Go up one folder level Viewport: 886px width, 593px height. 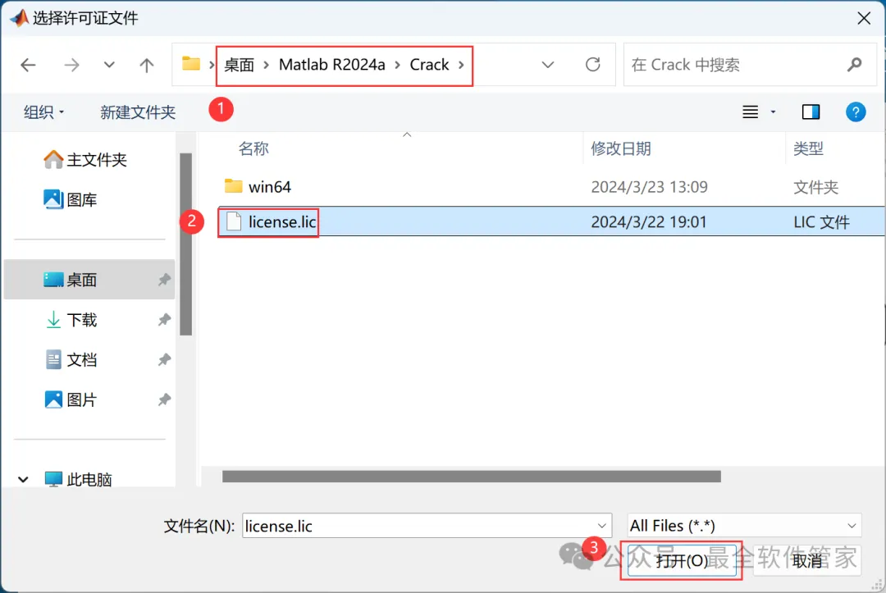point(146,65)
